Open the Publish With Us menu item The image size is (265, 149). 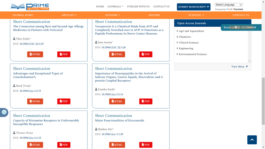click(138, 7)
